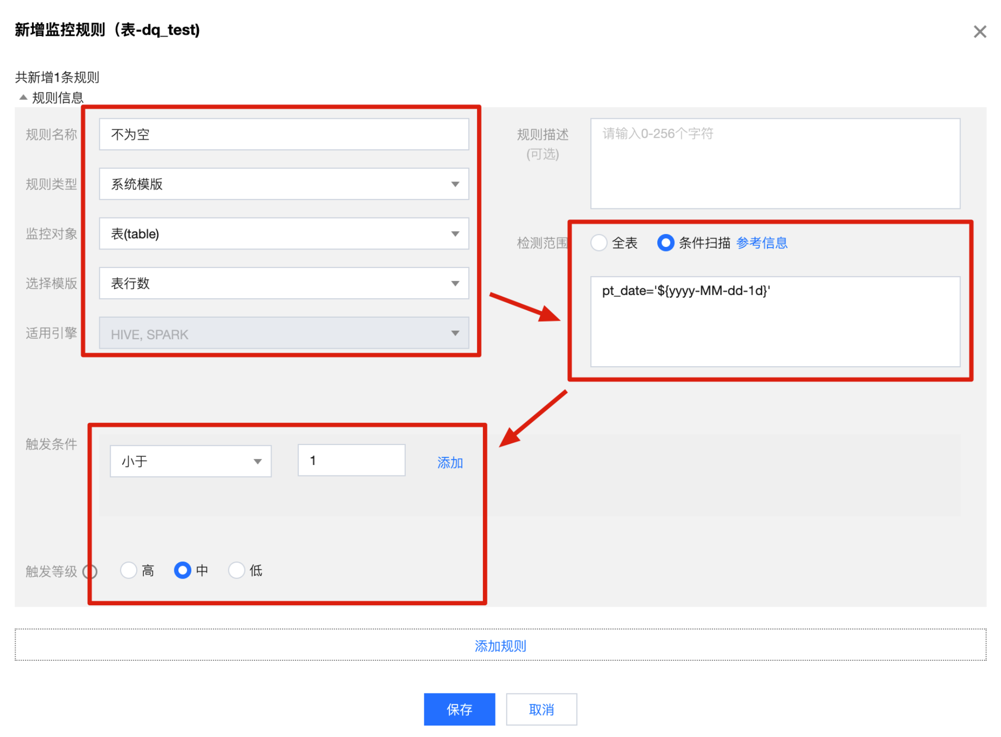Open the 选择模版 表行数 dropdown

point(284,283)
